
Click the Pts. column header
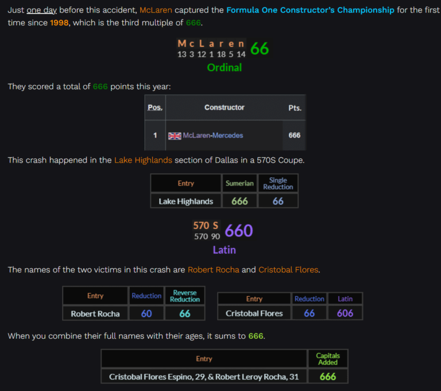point(295,107)
